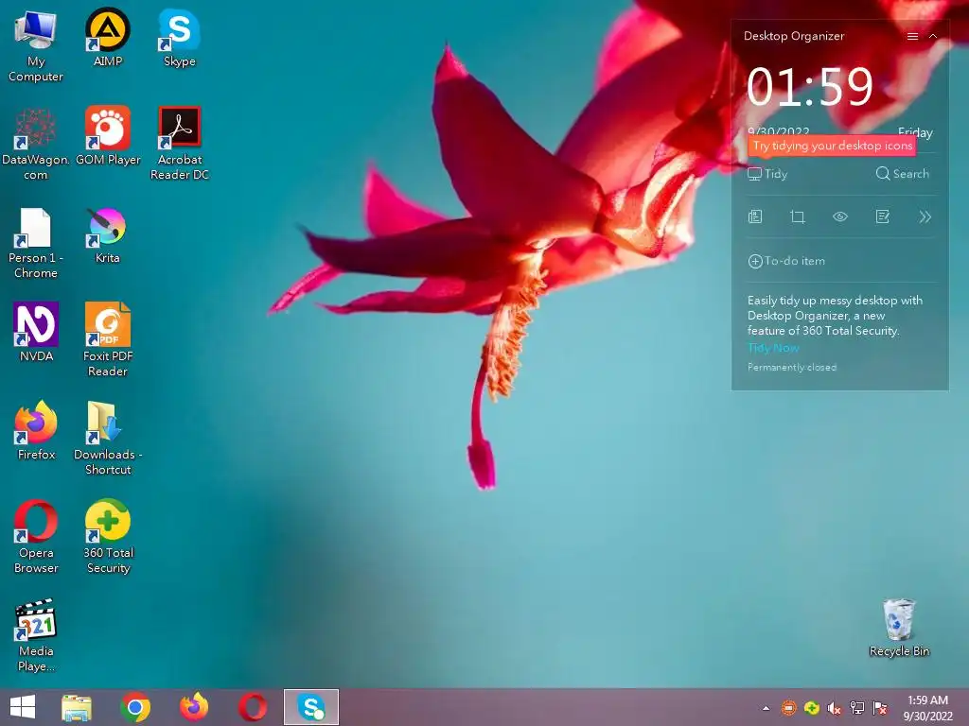Click the crop screenshot icon in the organizer

coord(797,216)
